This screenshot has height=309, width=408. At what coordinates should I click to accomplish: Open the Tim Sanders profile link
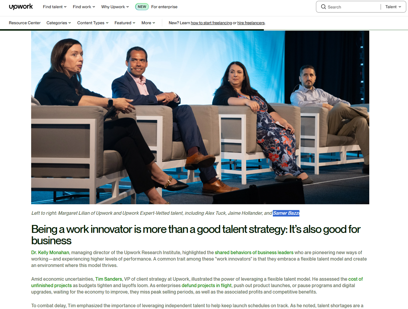coord(109,279)
